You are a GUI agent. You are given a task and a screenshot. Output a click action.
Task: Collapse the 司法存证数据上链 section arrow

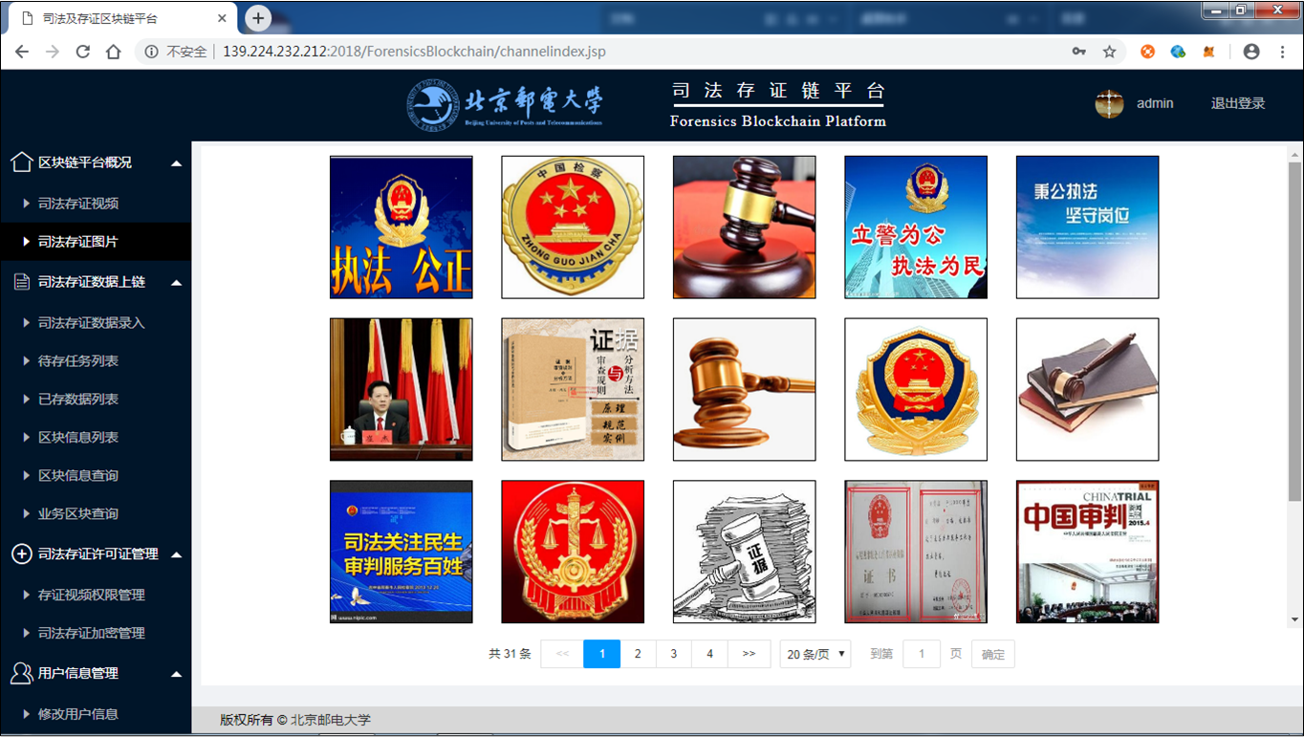(176, 282)
